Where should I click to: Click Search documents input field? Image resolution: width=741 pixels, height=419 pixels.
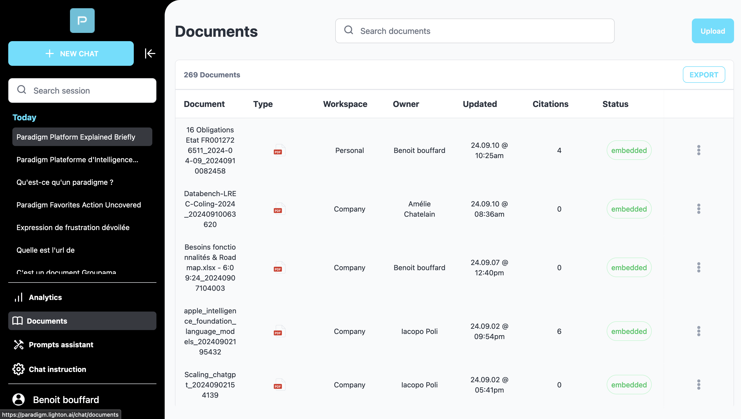click(474, 31)
